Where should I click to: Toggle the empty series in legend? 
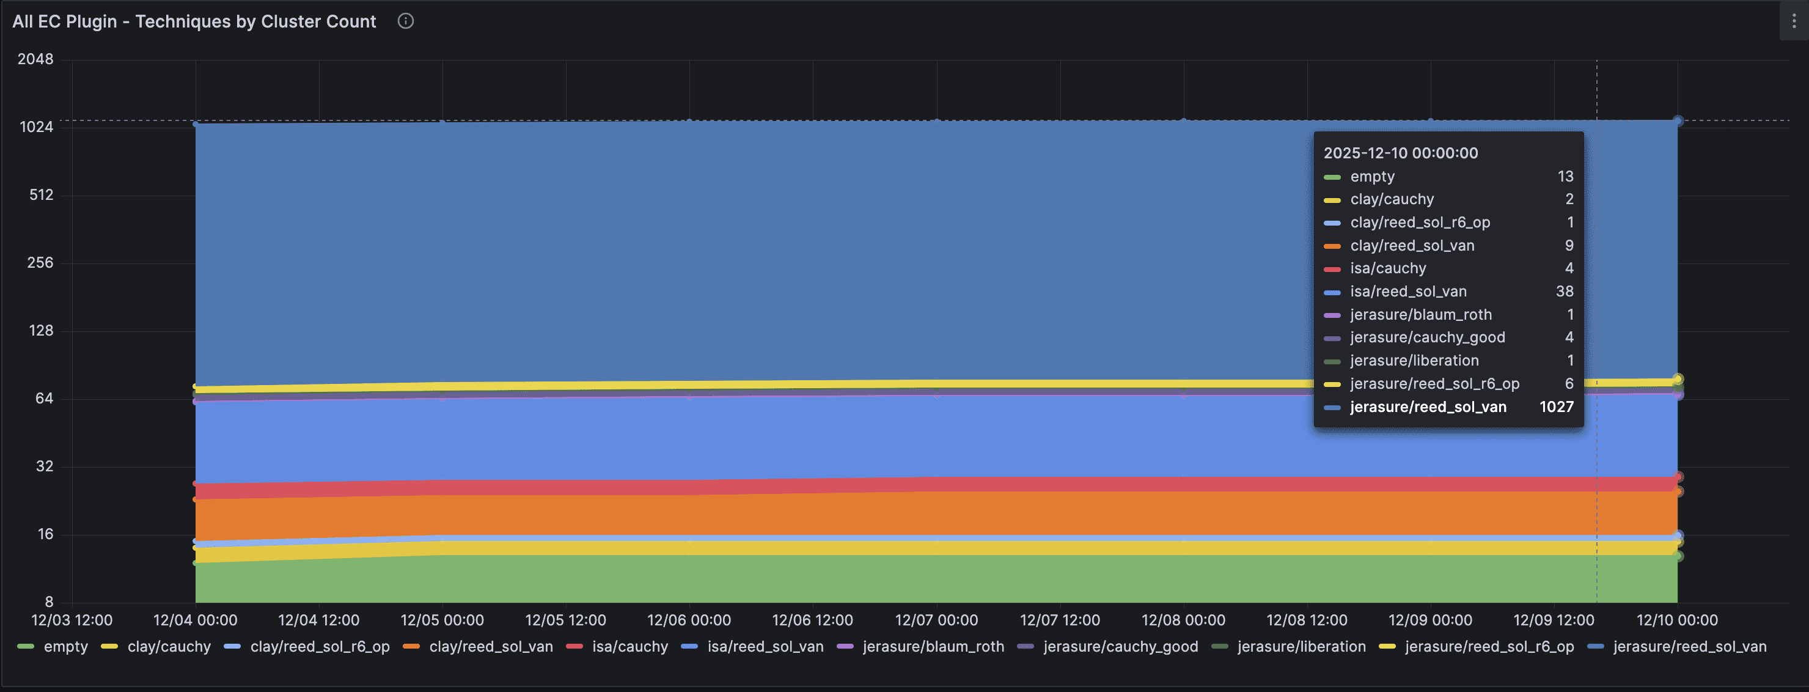[x=65, y=646]
